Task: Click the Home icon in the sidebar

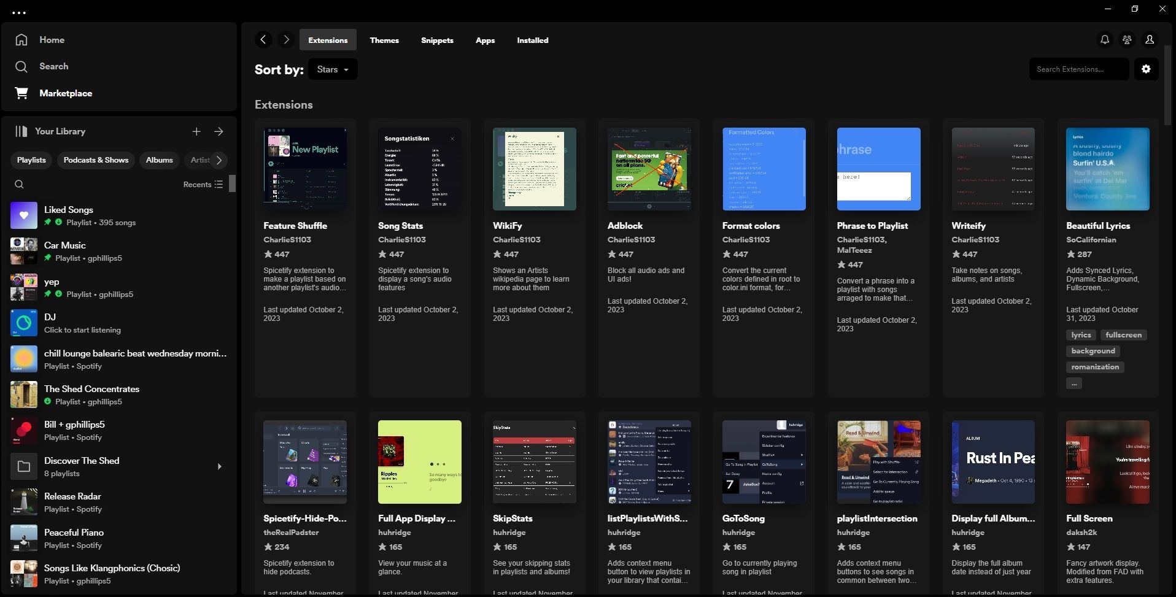Action: (22, 39)
